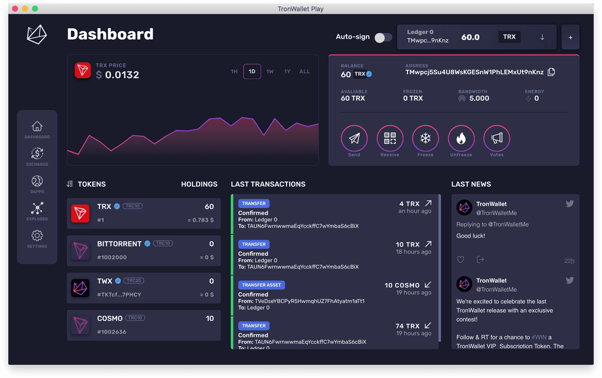Click the Energy value 0
The width and height of the screenshot is (602, 378).
pos(537,98)
